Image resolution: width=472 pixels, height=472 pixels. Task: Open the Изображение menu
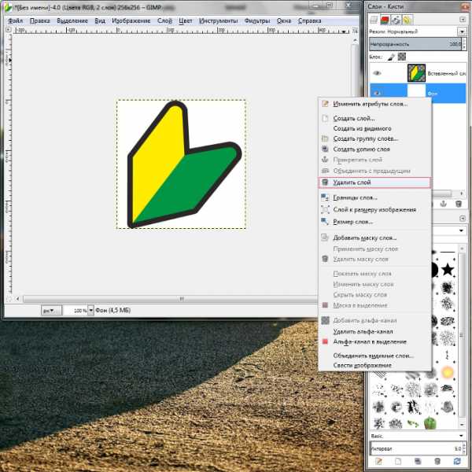point(131,20)
